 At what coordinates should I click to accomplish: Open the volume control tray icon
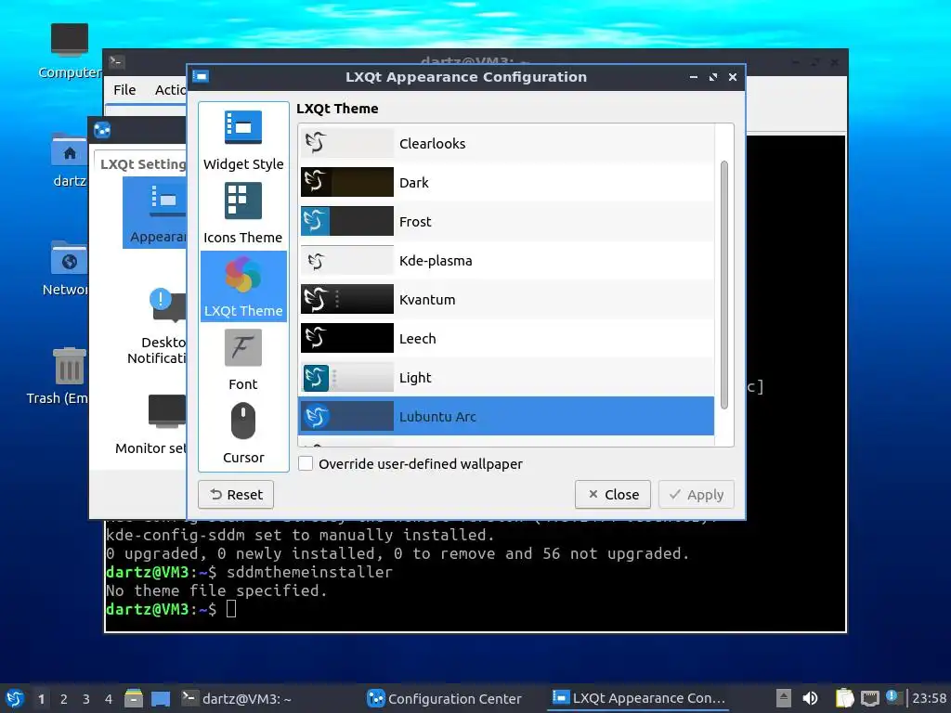tap(810, 698)
